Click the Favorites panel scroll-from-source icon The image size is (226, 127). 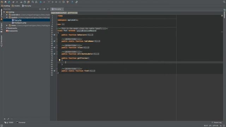click(x=40, y=9)
